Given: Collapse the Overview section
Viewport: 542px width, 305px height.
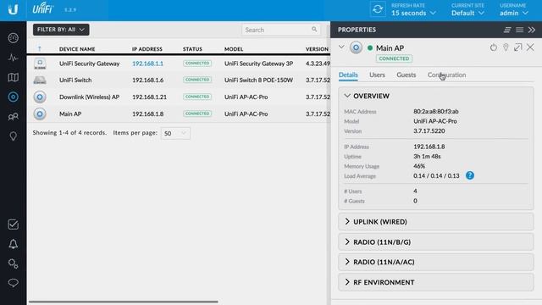Looking at the screenshot, I should pyautogui.click(x=347, y=96).
